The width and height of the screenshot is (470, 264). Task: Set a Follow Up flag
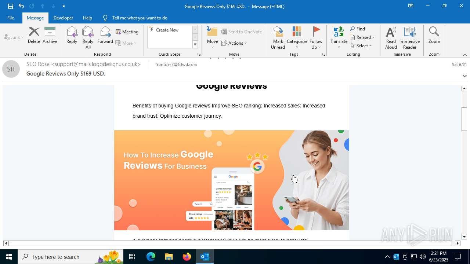coord(316,38)
